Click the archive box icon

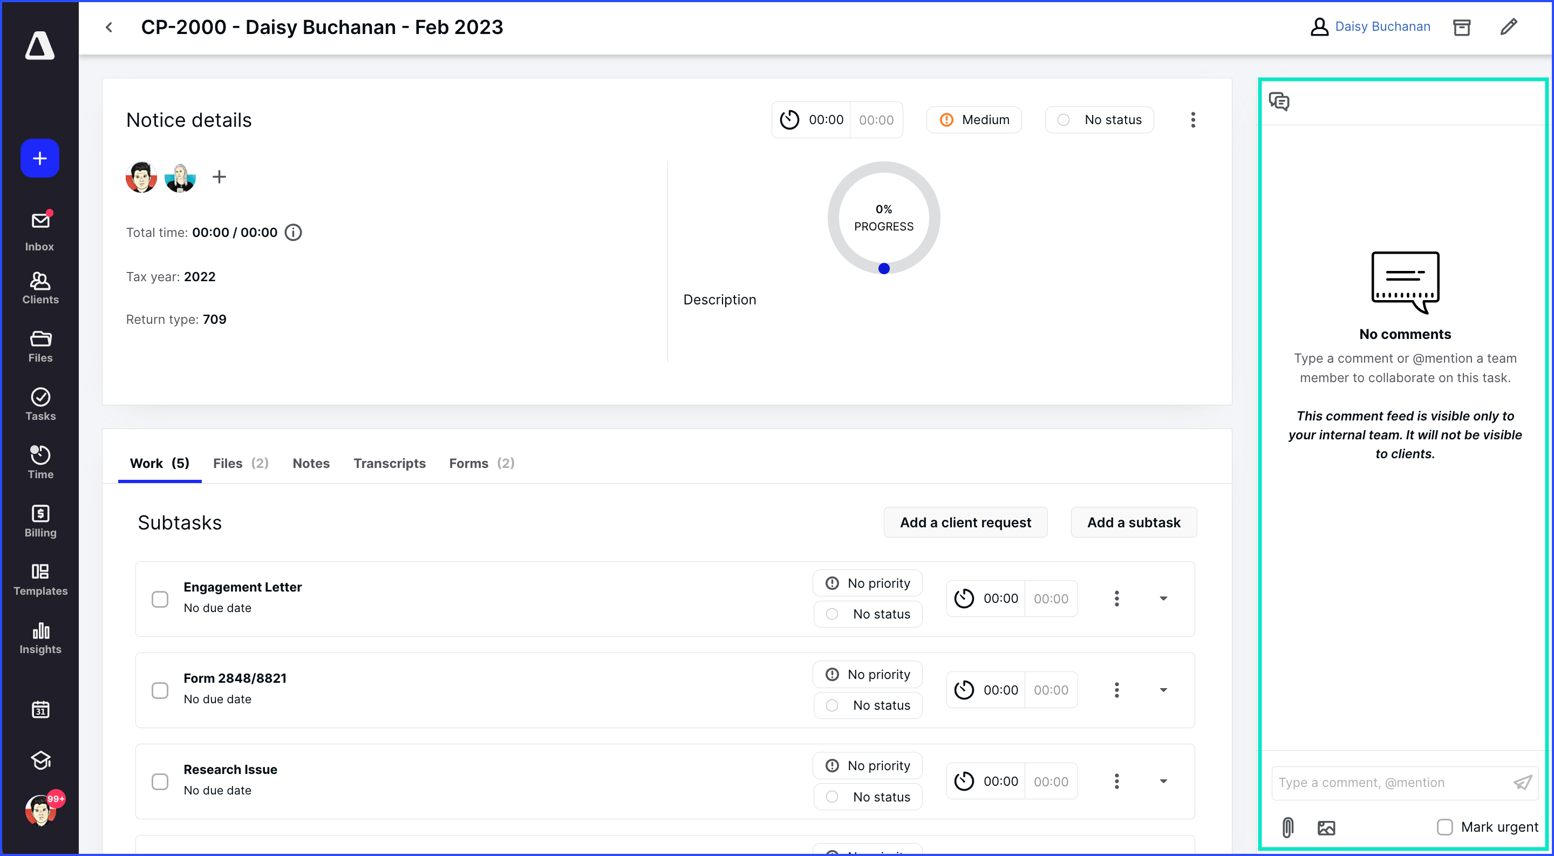[1461, 27]
